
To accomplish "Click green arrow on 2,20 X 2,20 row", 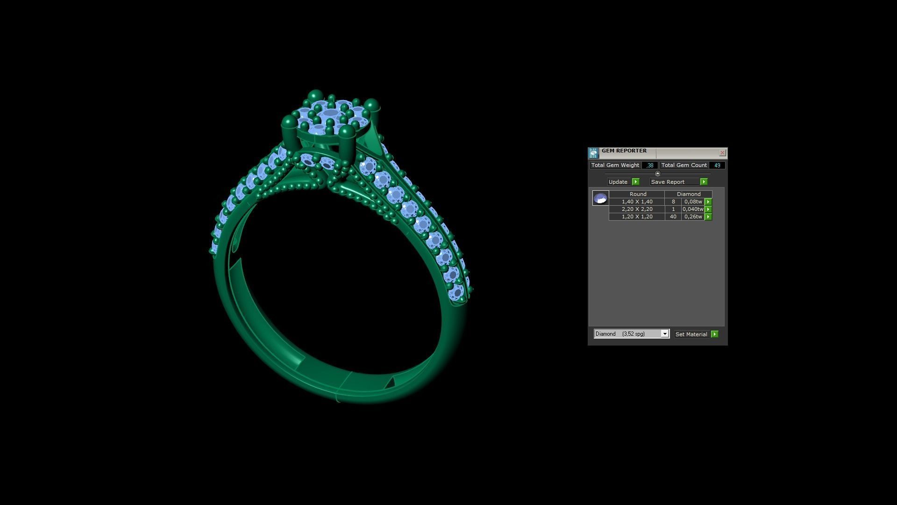I will 708,209.
